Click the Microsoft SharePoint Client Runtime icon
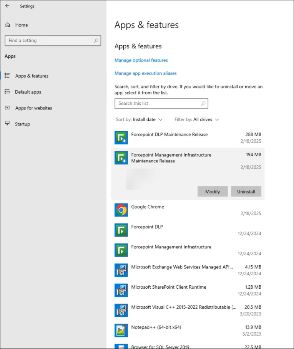The width and height of the screenshot is (294, 349). tap(121, 290)
